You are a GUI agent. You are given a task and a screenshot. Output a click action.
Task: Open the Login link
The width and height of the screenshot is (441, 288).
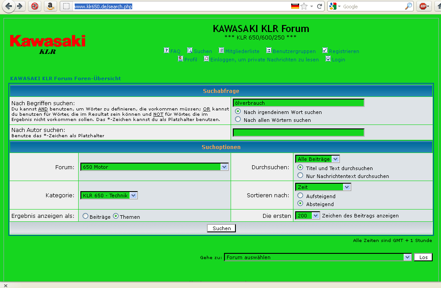(338, 60)
